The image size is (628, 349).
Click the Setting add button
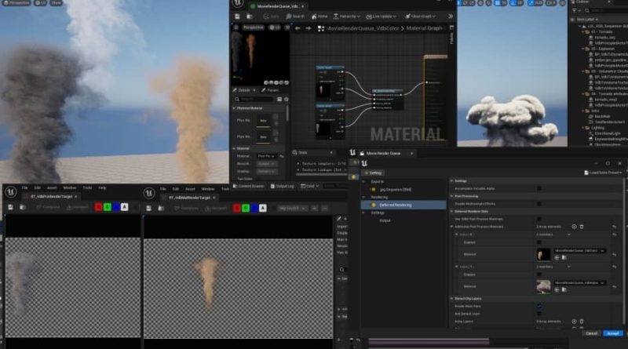[x=373, y=173]
